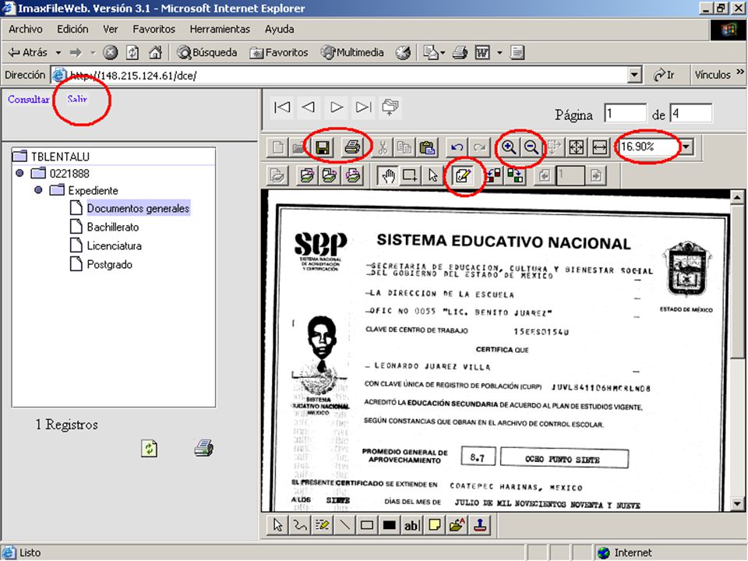Viewport: 748px width, 561px height.
Task: Choose the arrow pointer tool in viewer toolbar
Action: pyautogui.click(x=432, y=175)
